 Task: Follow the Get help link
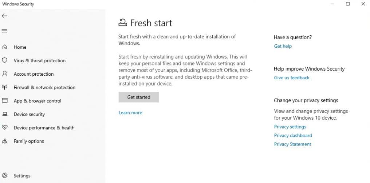pyautogui.click(x=283, y=46)
